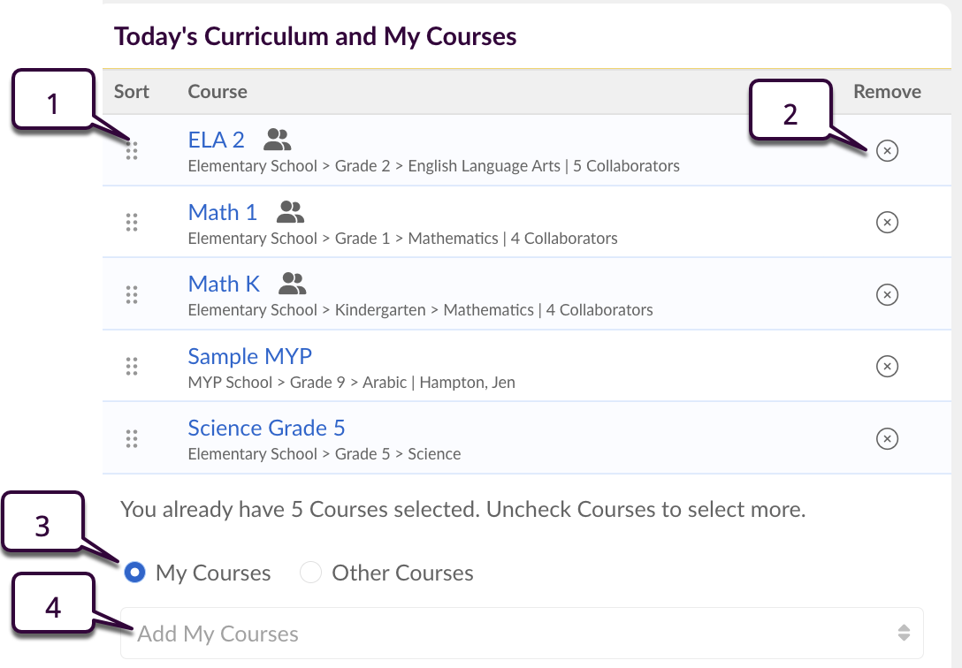The width and height of the screenshot is (962, 668).
Task: Click the sort handle beside Math K
Action: pos(132,294)
